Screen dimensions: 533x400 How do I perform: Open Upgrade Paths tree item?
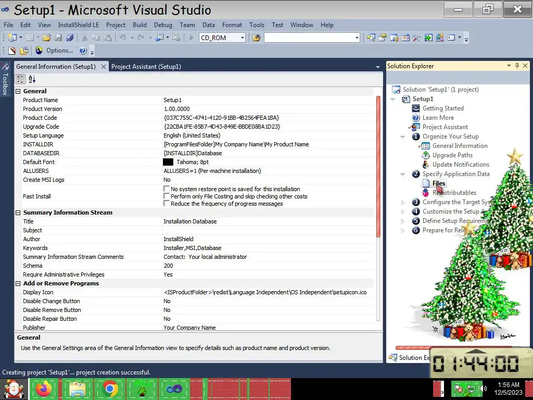click(x=452, y=155)
